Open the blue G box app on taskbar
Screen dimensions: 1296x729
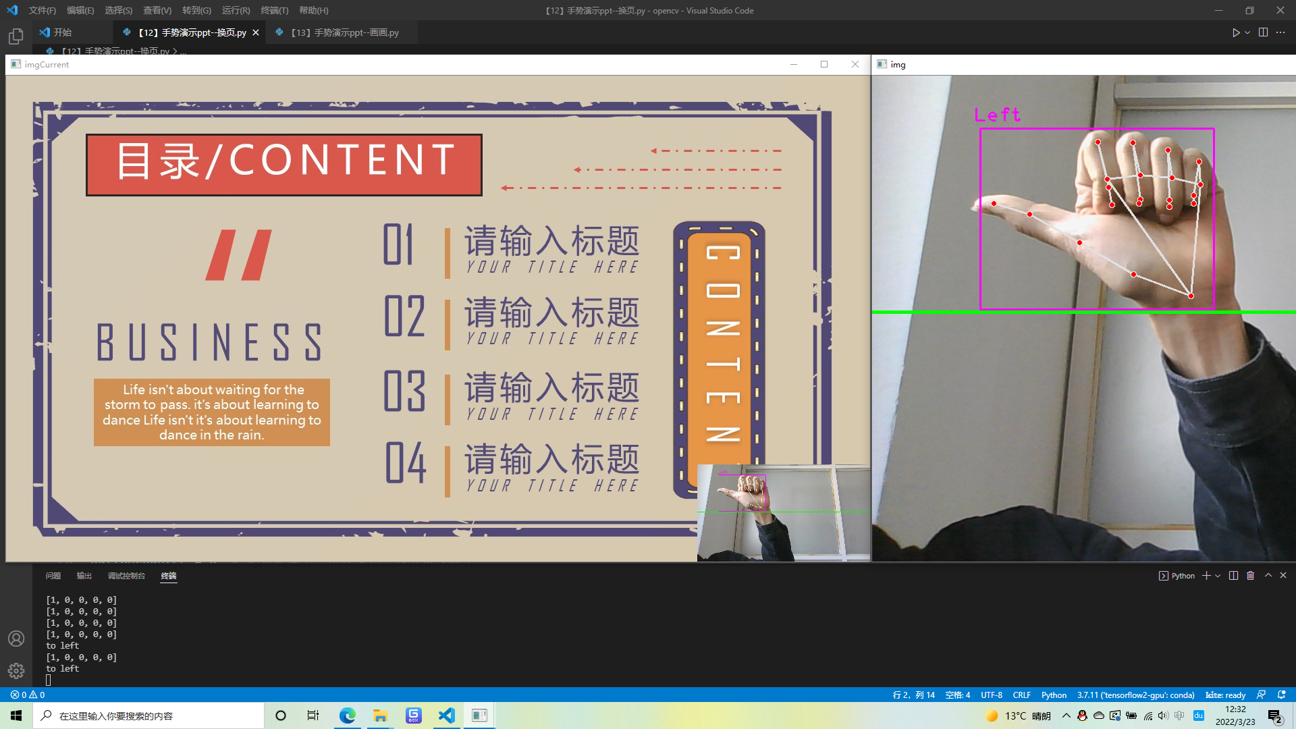[x=413, y=715]
